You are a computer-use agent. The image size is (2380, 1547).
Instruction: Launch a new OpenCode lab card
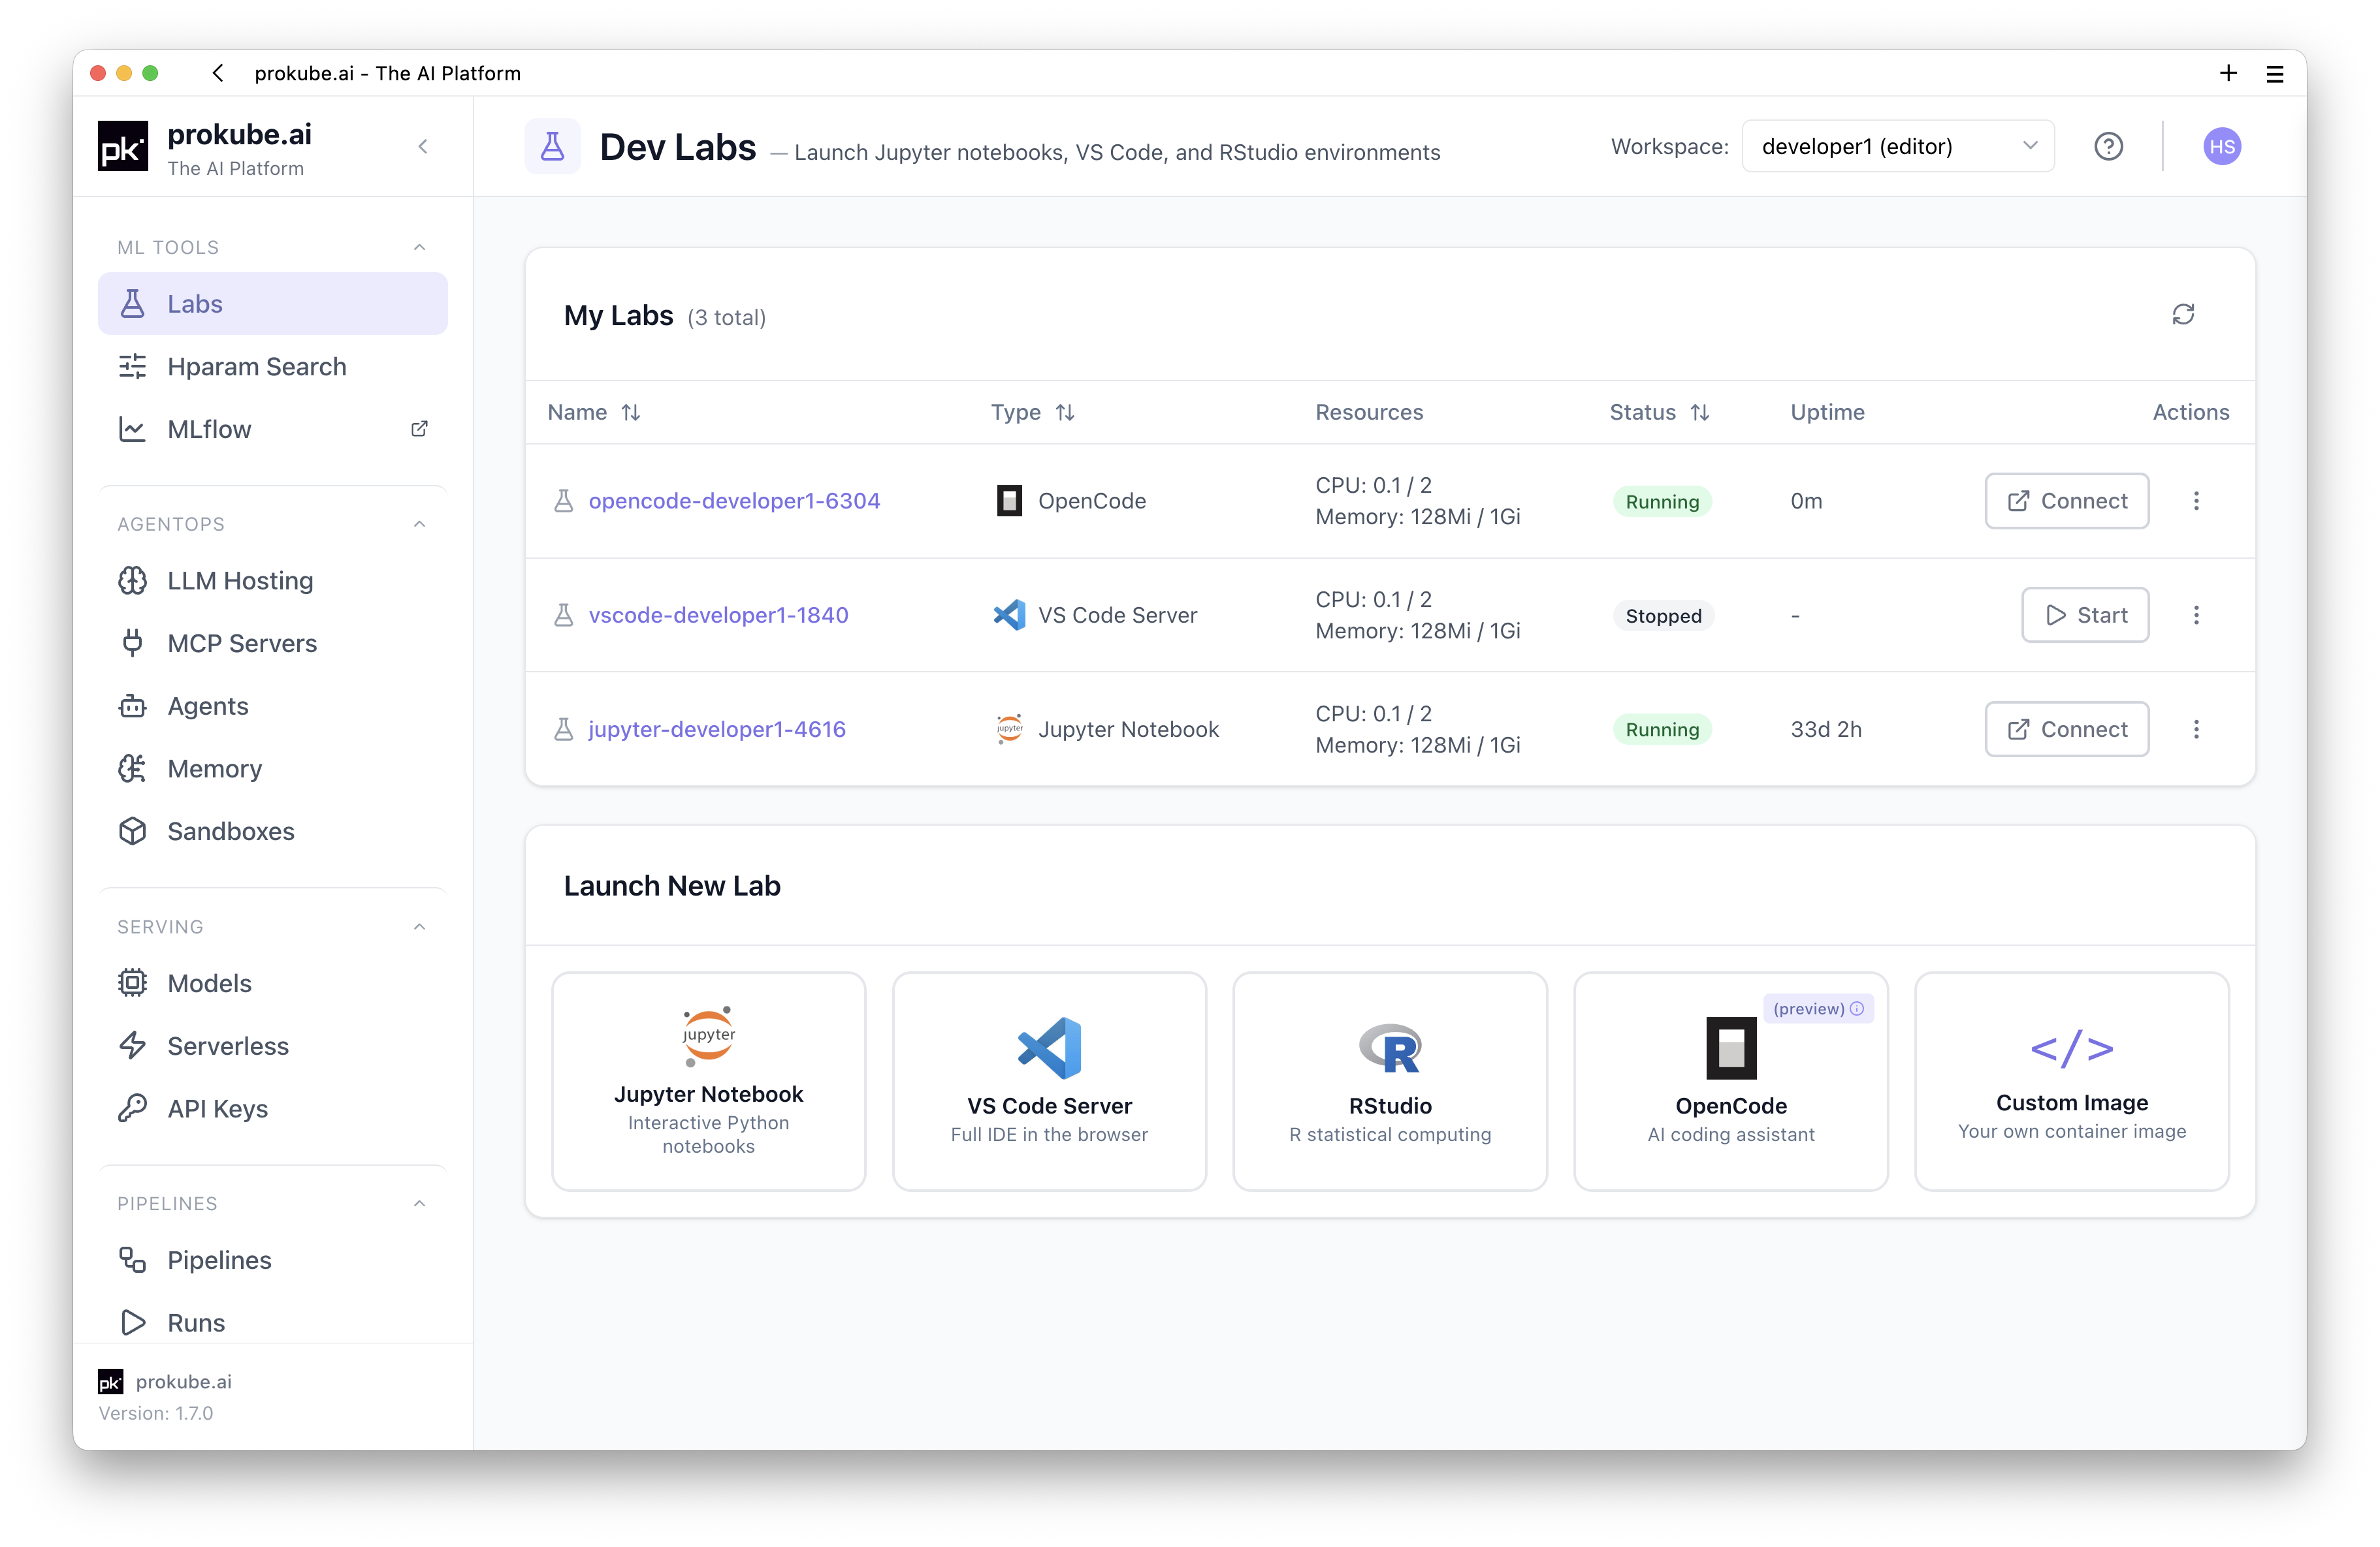pyautogui.click(x=1730, y=1082)
